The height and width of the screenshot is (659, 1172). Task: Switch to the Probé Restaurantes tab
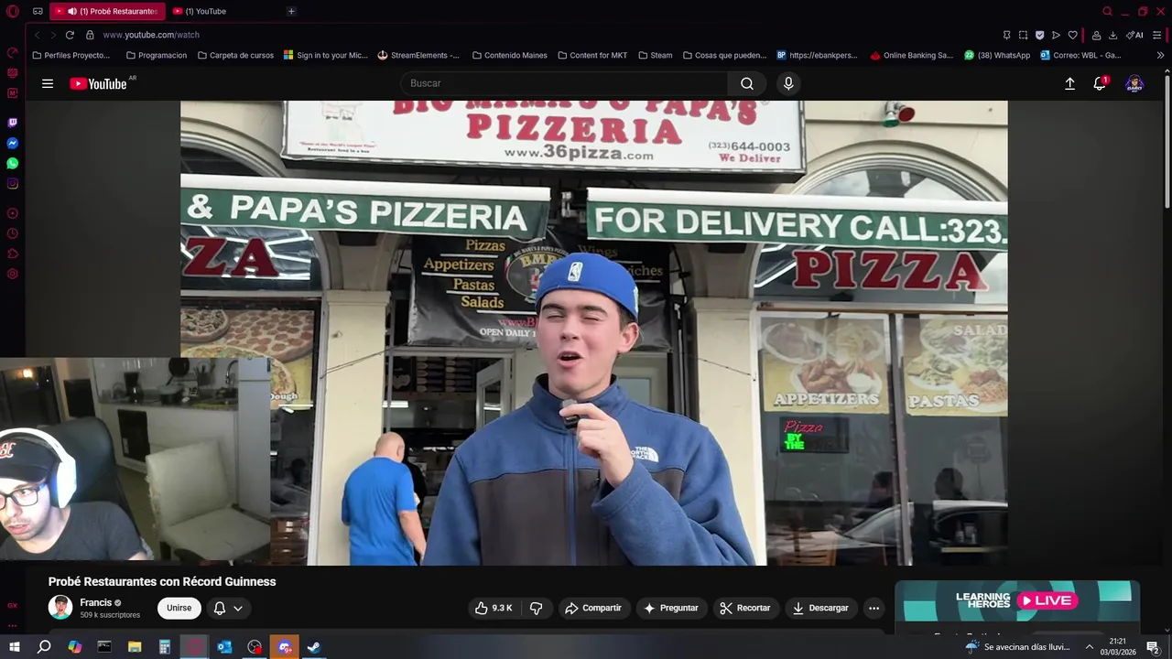106,11
